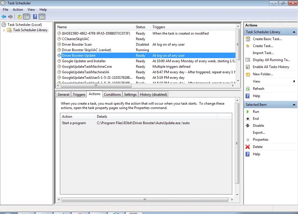Image resolution: width=298 pixels, height=214 pixels.
Task: Select the Start a program action row
Action: [x=146, y=123]
